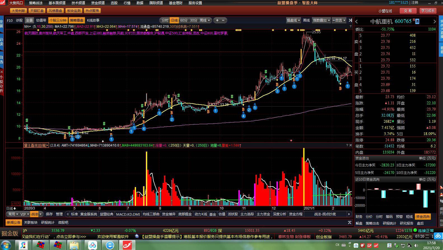The width and height of the screenshot is (443, 250).
Task: Go to next stock with right arrow
Action: pyautogui.click(x=434, y=21)
